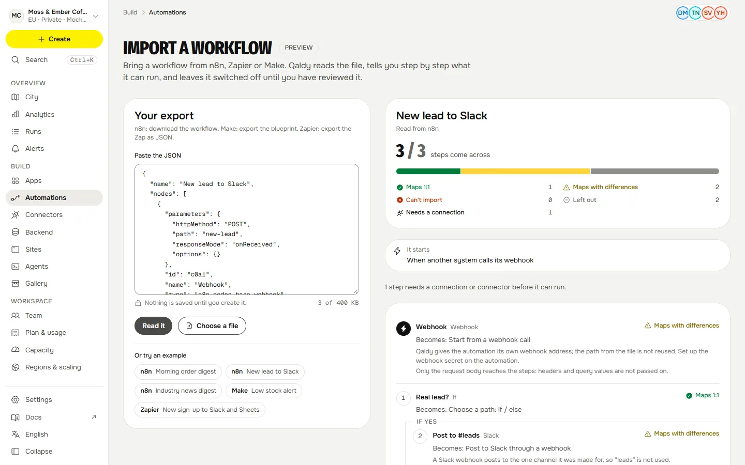Click the PREVIEW badge
Screen dimensions: 745x465
(299, 48)
